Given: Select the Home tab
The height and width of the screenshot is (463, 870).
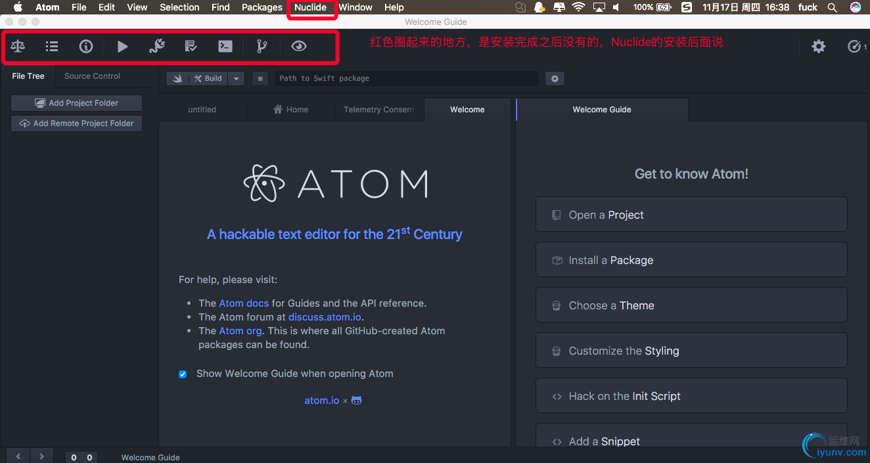Looking at the screenshot, I should coord(291,110).
